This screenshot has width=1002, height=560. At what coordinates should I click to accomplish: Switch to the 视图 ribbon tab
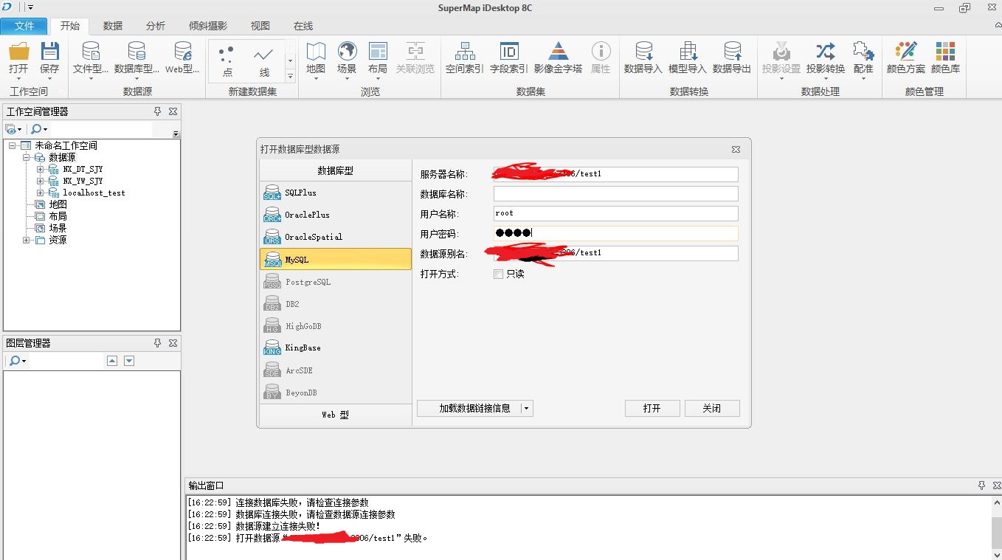click(x=260, y=26)
